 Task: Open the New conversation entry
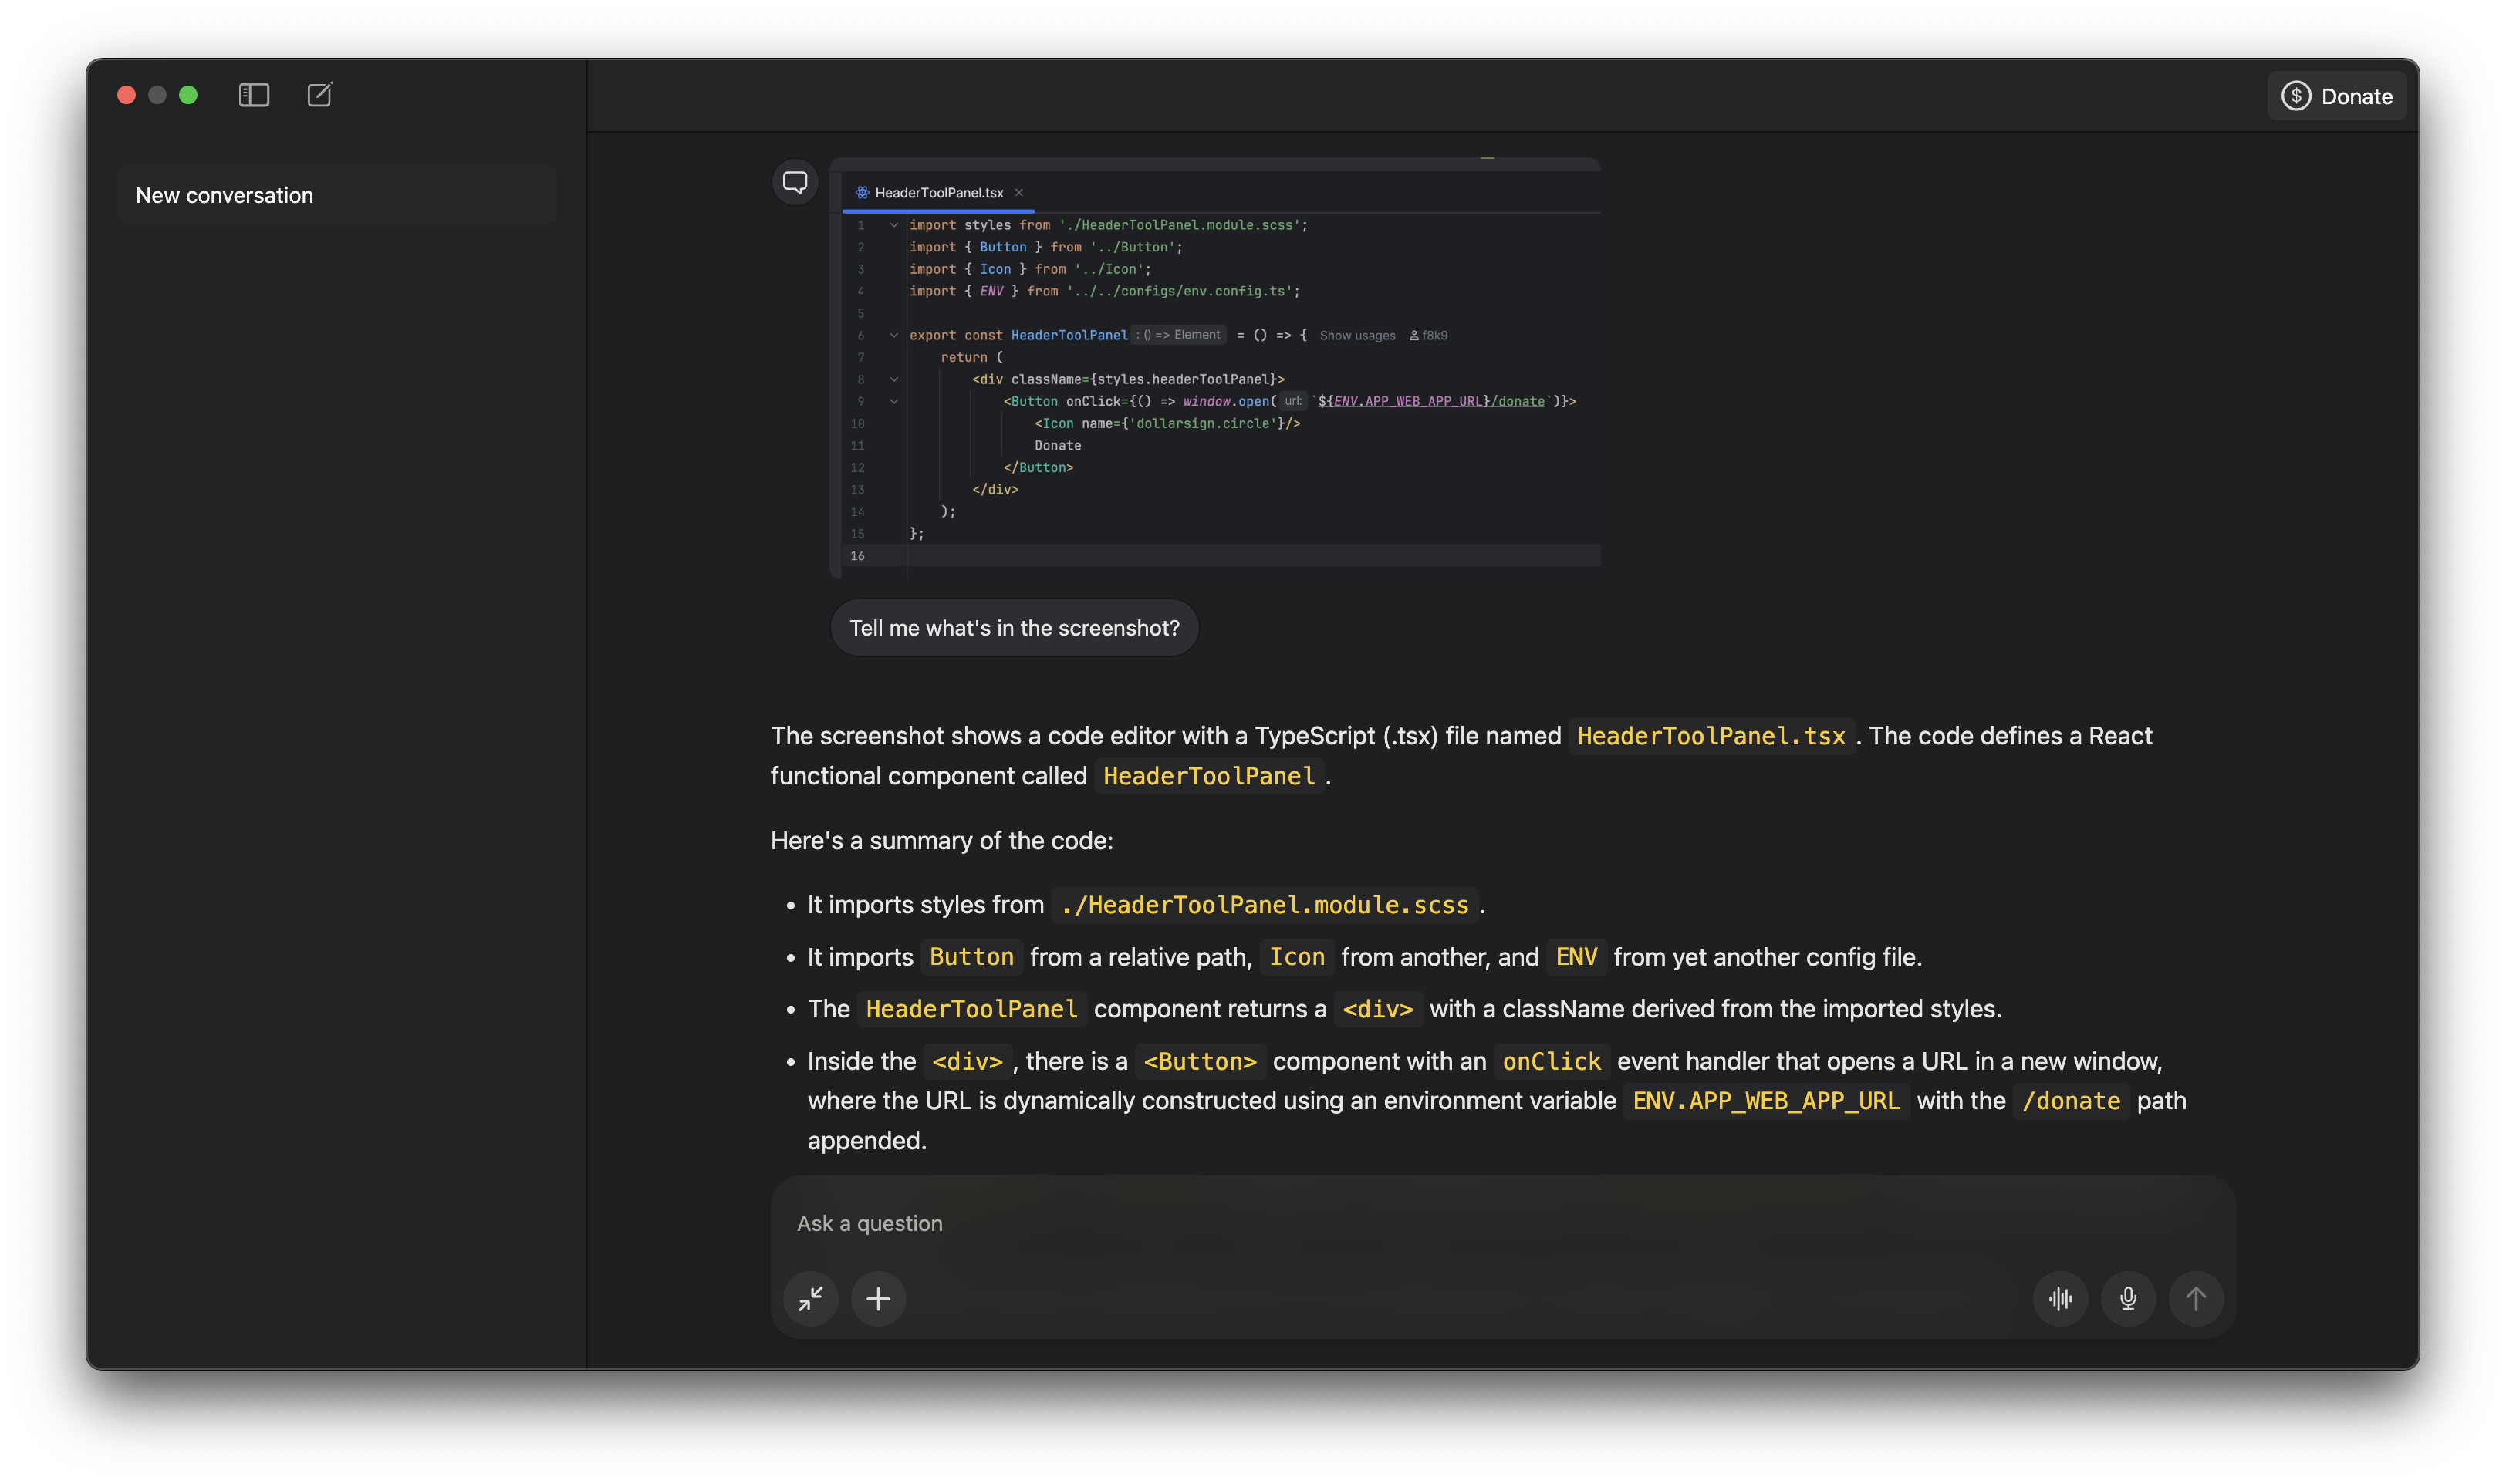click(x=336, y=195)
